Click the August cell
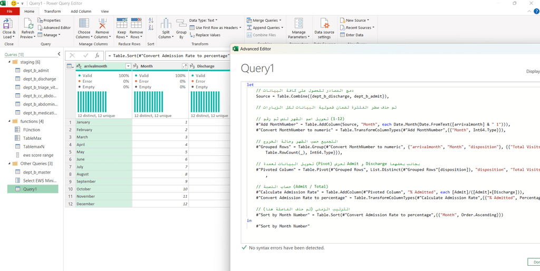Screen dimensions: 540x271 pyautogui.click(x=104, y=174)
